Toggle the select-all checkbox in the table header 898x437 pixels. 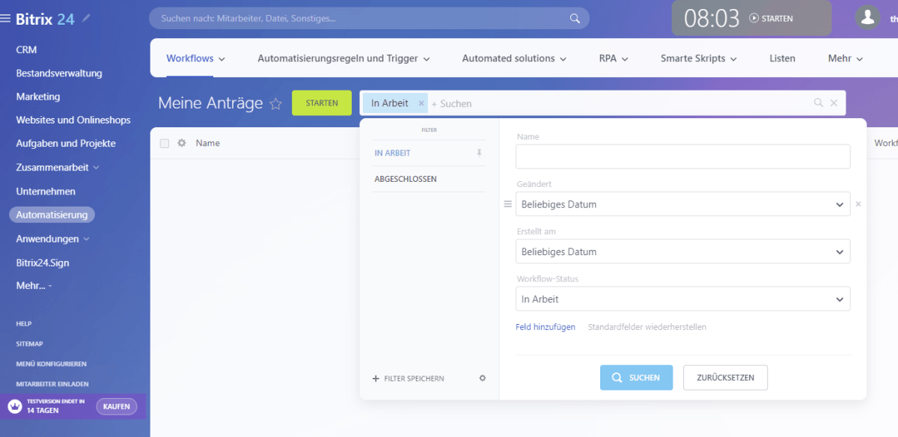[x=165, y=143]
